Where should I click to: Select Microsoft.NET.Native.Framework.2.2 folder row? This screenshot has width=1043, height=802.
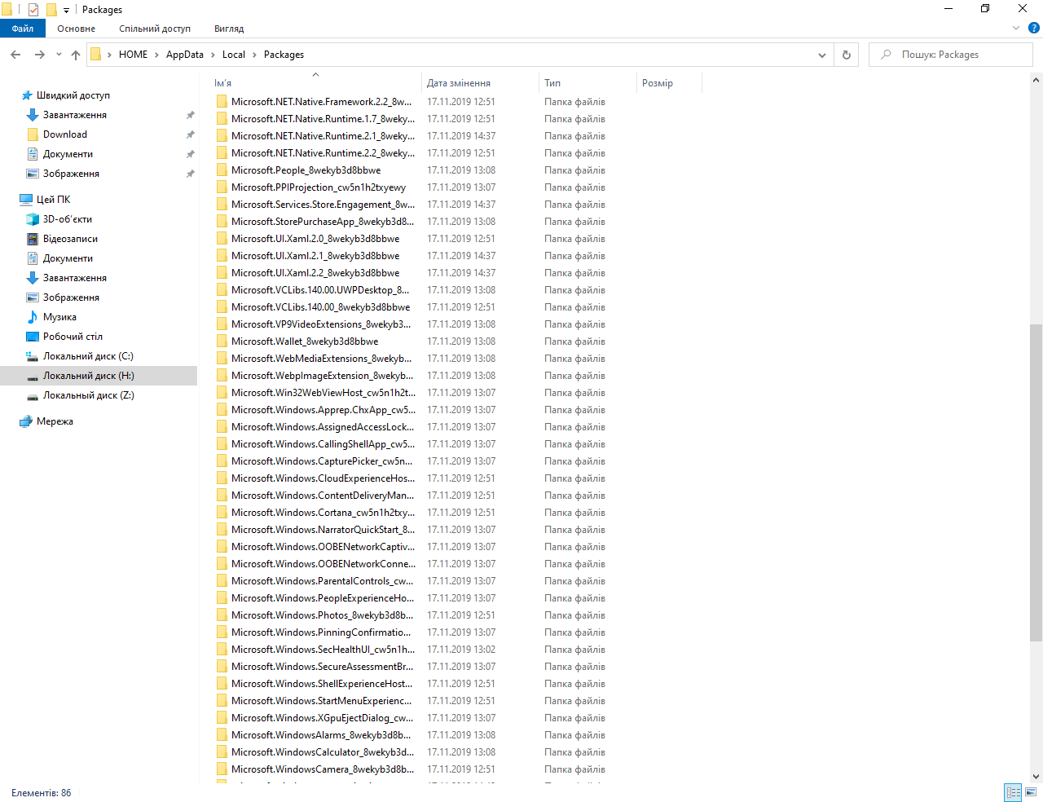[x=456, y=102]
